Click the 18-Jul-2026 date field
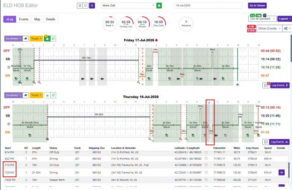The width and height of the screenshot is (292, 190). [208, 6]
